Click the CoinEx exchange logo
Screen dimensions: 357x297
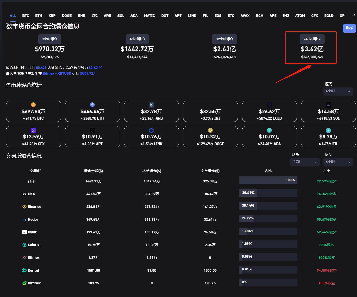pyautogui.click(x=25, y=245)
